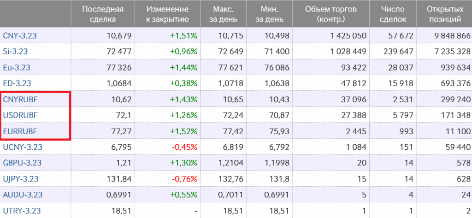Click the Eu-3.23 contract link

[x=17, y=68]
